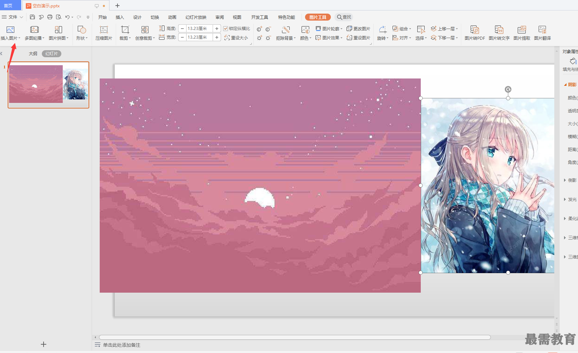Image resolution: width=578 pixels, height=353 pixels.
Task: Click the Print Preview icon
Action: (x=59, y=17)
